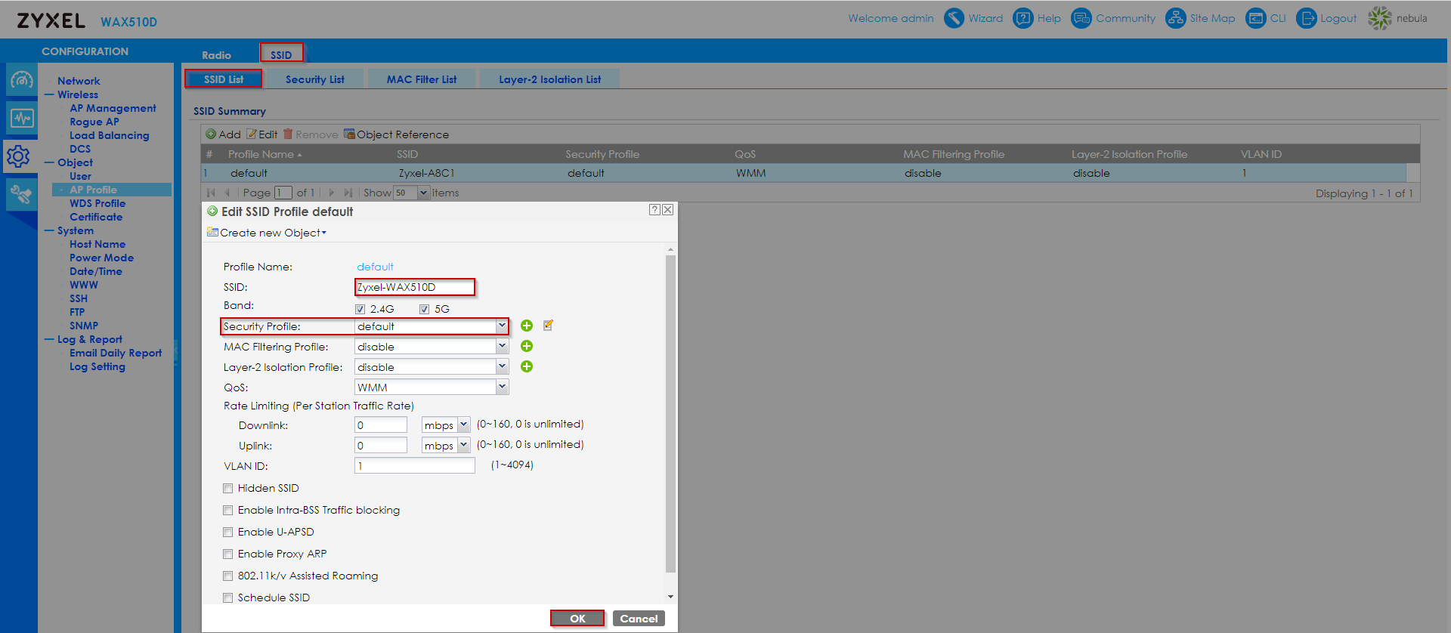Open the CLI console icon
This screenshot has height=633, width=1451.
pyautogui.click(x=1255, y=18)
